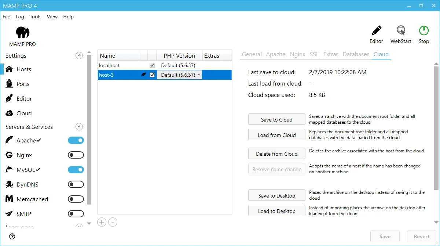This screenshot has width=440, height=246.
Task: Toggle the MySQL server switch
Action: coord(76,170)
